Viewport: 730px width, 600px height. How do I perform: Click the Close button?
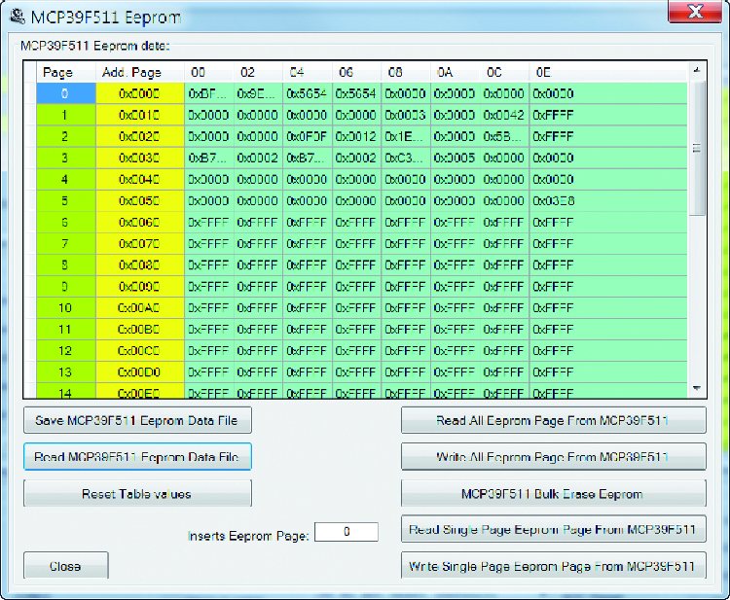(65, 566)
